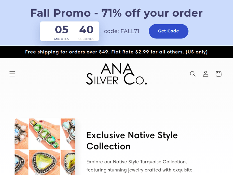Click the yellow-green triangular stone ring photo
The height and width of the screenshot is (175, 233).
point(44,162)
